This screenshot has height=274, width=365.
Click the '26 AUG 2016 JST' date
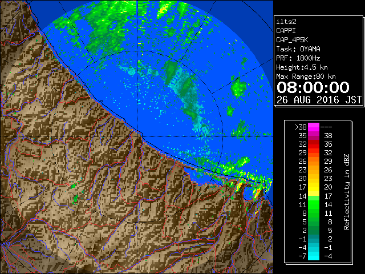click(x=319, y=100)
